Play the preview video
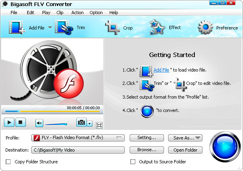This screenshot has width=243, height=171. [9, 122]
